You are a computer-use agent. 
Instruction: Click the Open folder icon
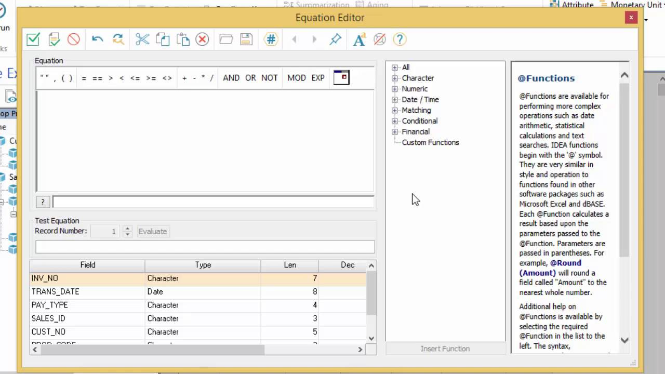(226, 39)
